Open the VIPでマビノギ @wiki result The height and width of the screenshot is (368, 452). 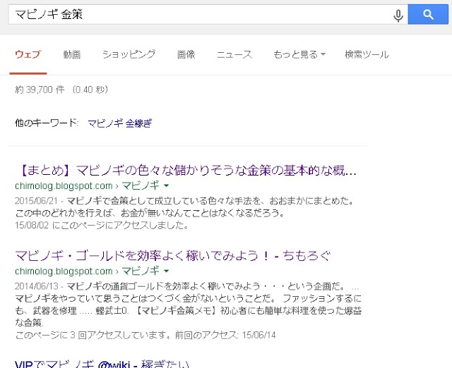click(102, 363)
